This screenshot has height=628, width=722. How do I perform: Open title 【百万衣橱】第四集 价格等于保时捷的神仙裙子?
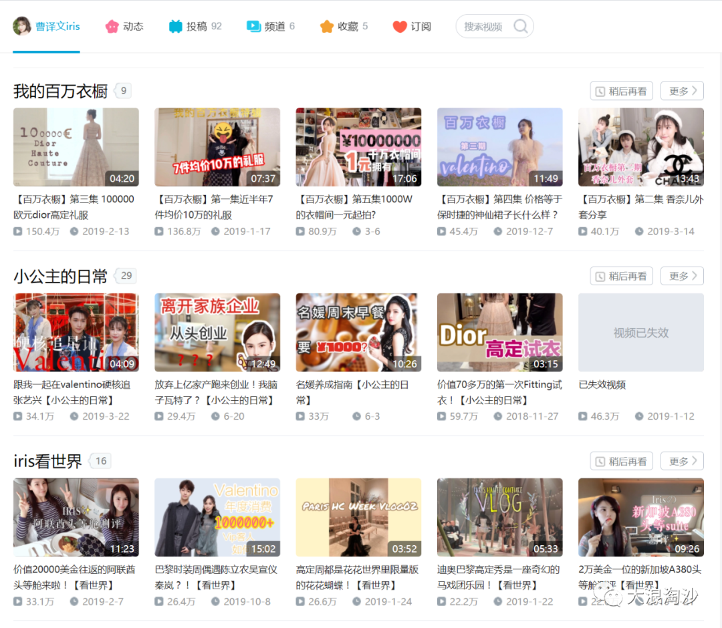pyautogui.click(x=499, y=207)
